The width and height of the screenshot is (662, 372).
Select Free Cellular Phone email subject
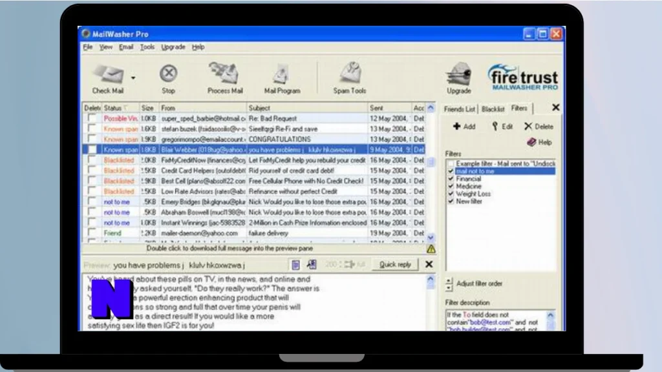point(306,181)
